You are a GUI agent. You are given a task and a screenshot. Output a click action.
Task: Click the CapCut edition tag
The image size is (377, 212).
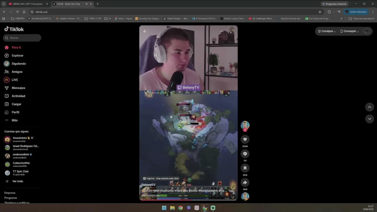coord(161,178)
